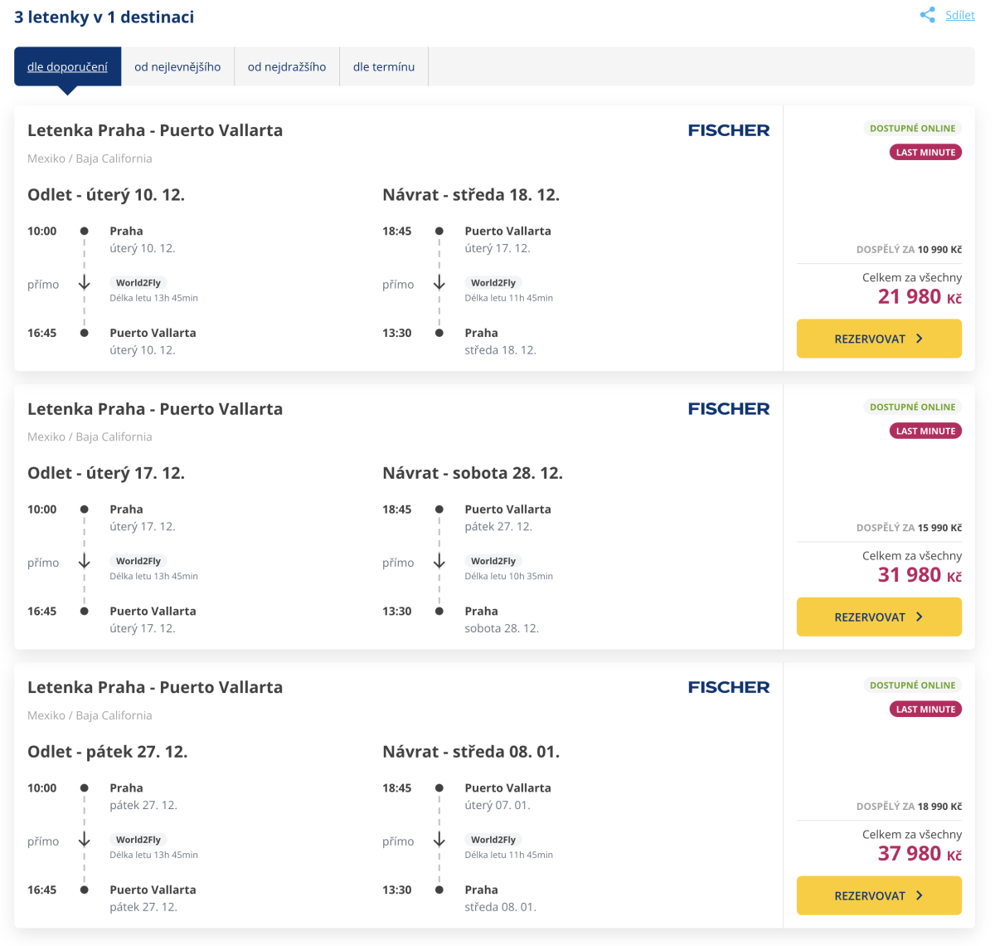995x946 pixels.
Task: Click the Fischer logo on first flight
Action: point(729,130)
